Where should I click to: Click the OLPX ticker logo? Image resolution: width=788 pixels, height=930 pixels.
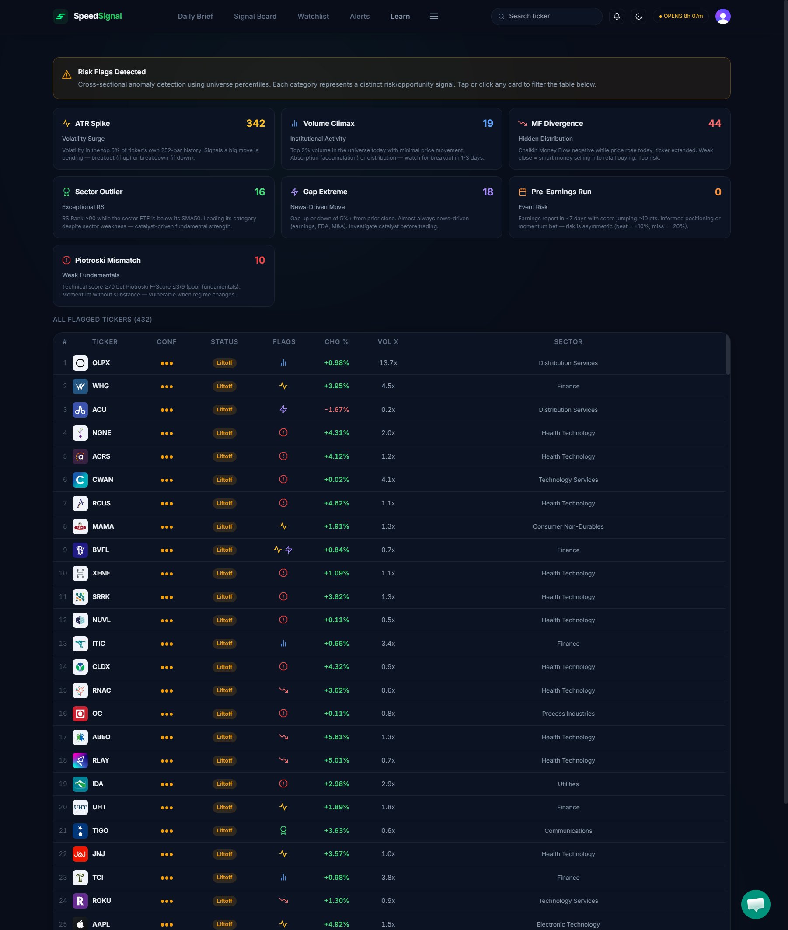click(80, 363)
